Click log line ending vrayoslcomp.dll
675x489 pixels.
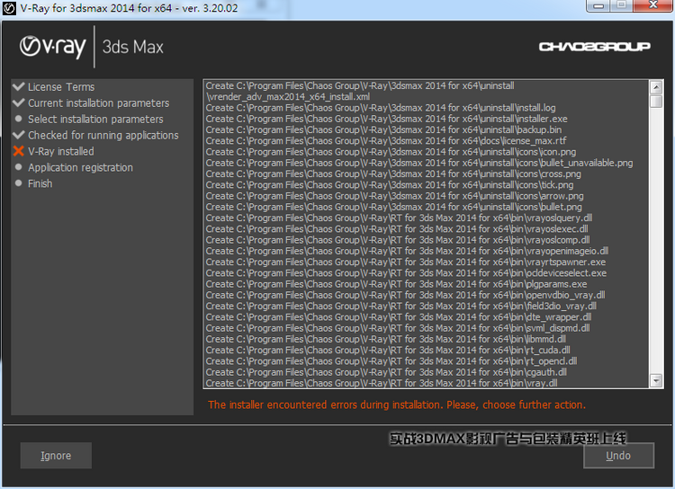click(x=398, y=240)
